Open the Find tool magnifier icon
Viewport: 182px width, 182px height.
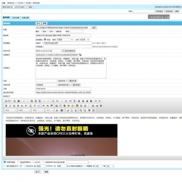81,110
